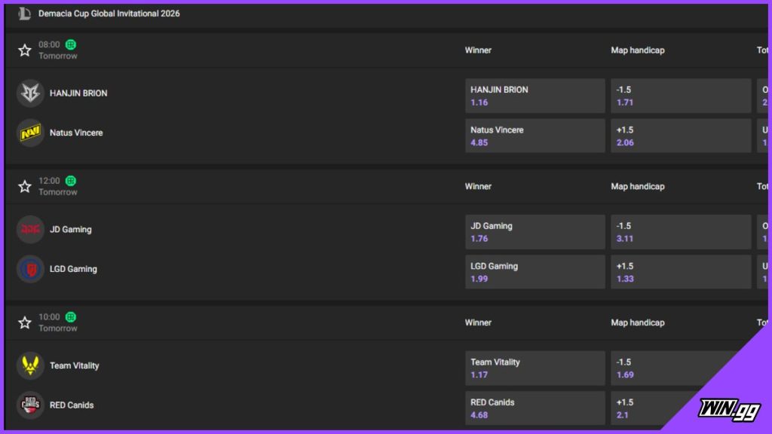Click the green stats icon beside 08:00
The width and height of the screenshot is (772, 434).
click(71, 44)
